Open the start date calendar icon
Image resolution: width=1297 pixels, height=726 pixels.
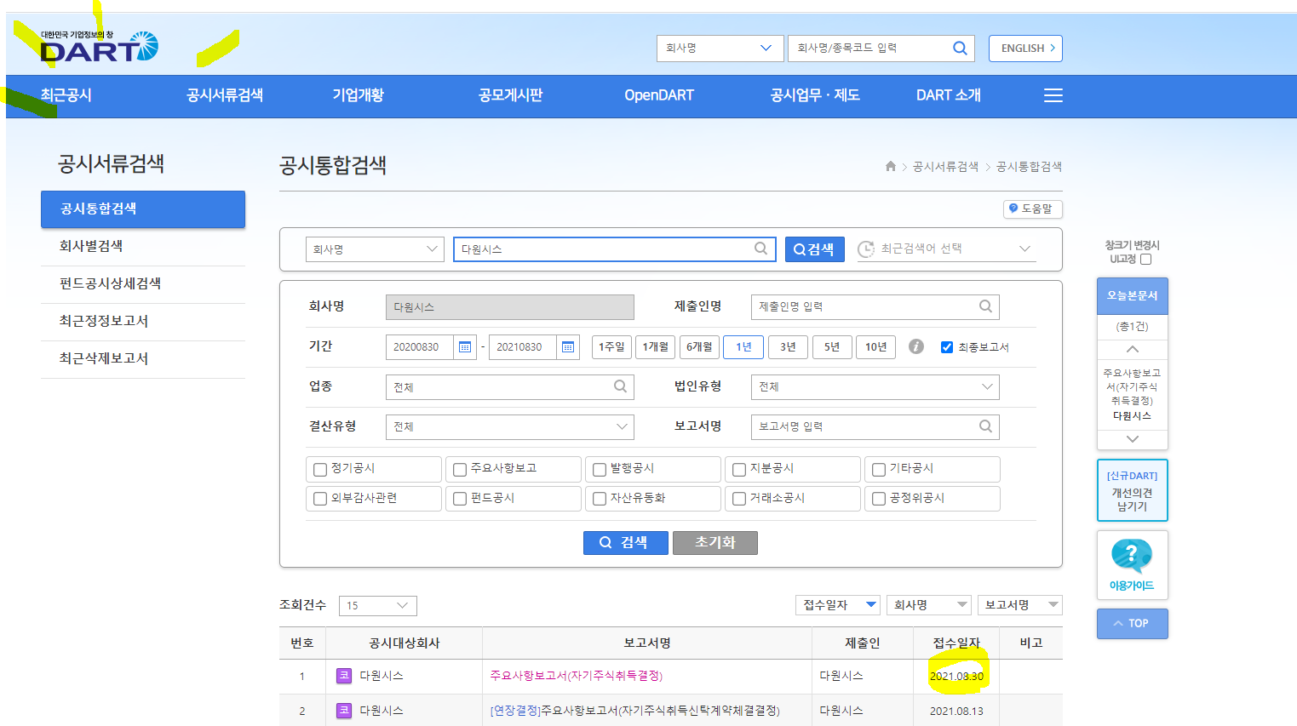465,346
